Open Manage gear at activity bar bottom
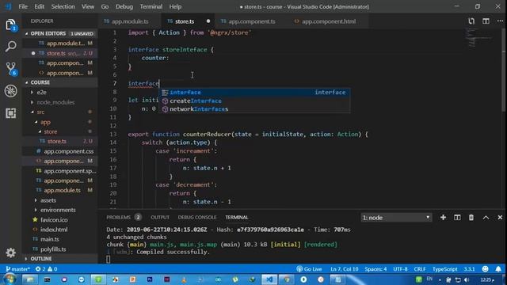The width and height of the screenshot is (507, 285). [x=10, y=253]
